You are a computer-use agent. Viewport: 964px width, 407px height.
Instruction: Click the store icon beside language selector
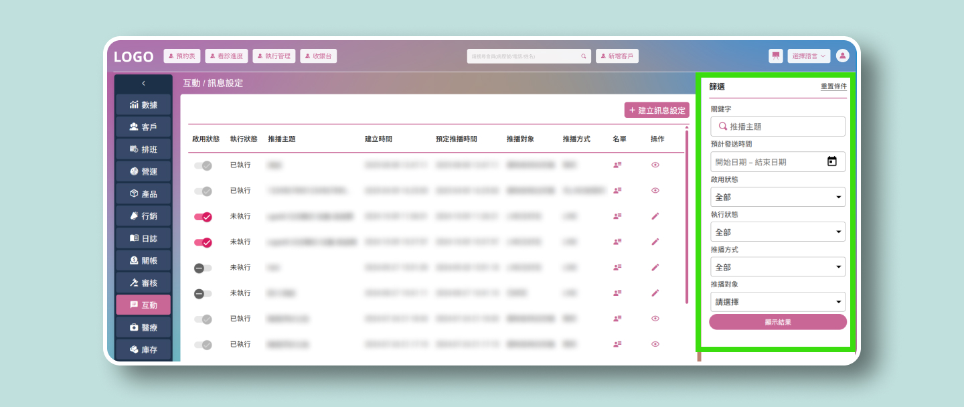pos(776,56)
